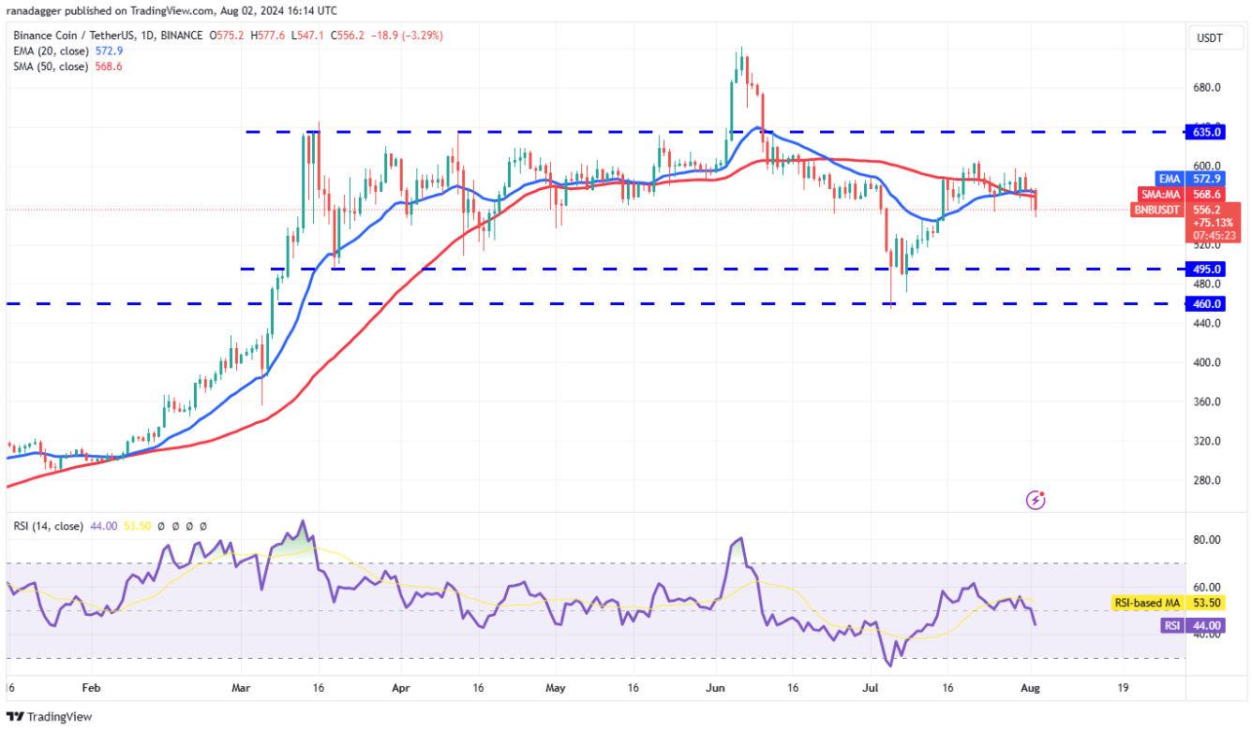
Task: Click the 80.00 level on RSI scale
Action: tap(1207, 540)
